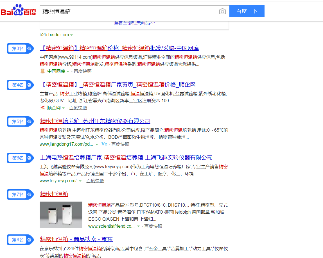Open the 精密恒温箱 title above product image
The image size is (323, 258).
click(54, 194)
